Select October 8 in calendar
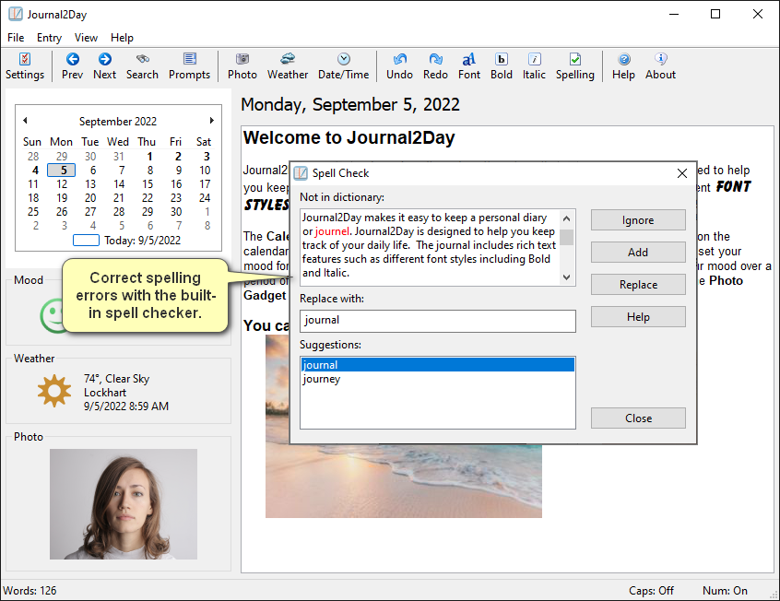The width and height of the screenshot is (780, 601). click(x=207, y=225)
